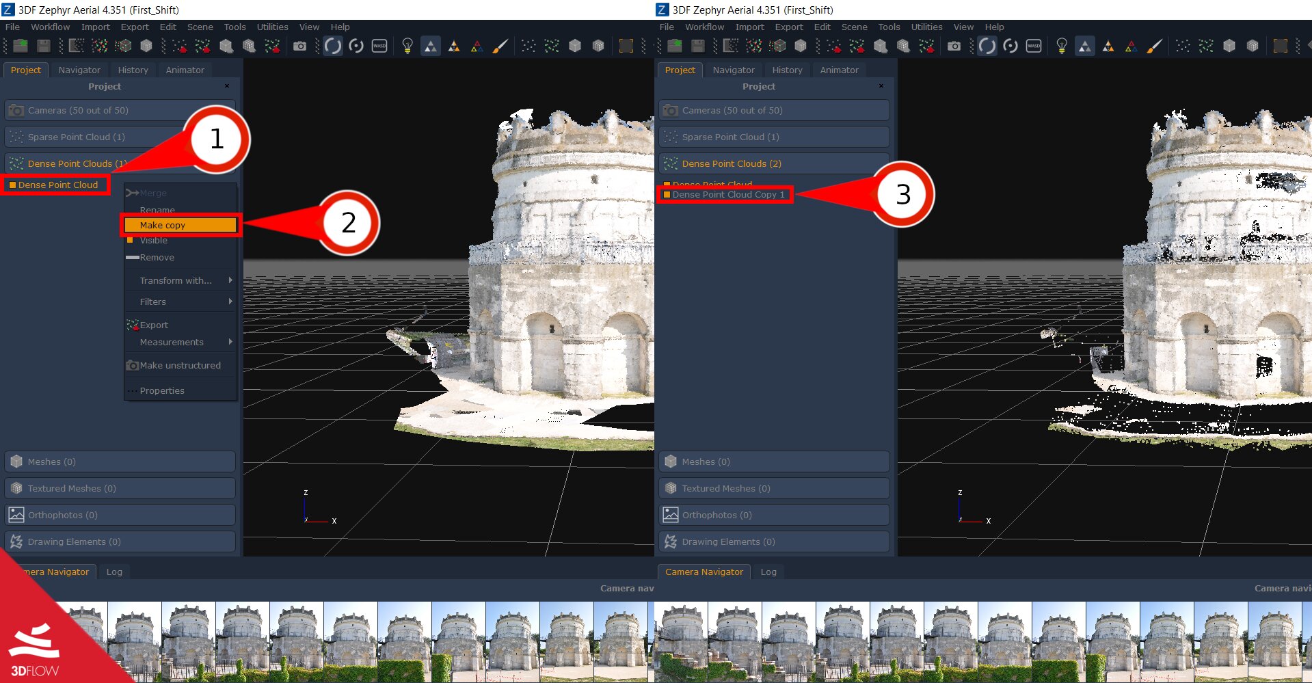Toggle light bulb in left window toolbar
This screenshot has height=683, width=1312.
tap(407, 46)
